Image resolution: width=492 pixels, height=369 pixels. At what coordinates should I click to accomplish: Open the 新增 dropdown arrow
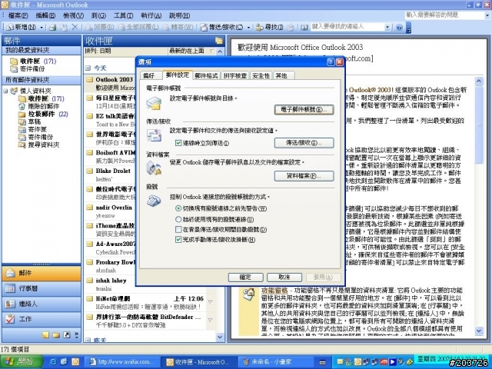[x=42, y=28]
